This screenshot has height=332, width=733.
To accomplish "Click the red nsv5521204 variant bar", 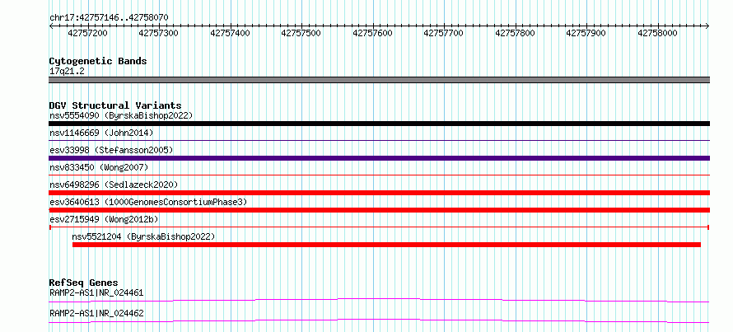I will pos(386,245).
